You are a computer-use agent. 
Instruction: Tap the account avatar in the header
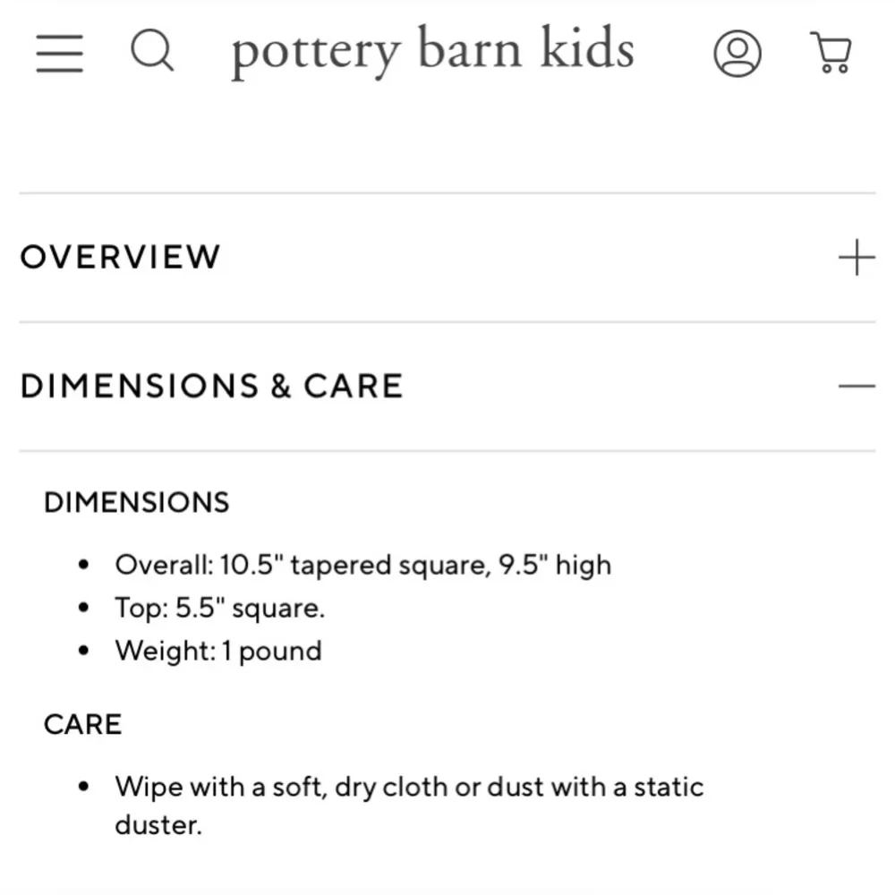737,54
